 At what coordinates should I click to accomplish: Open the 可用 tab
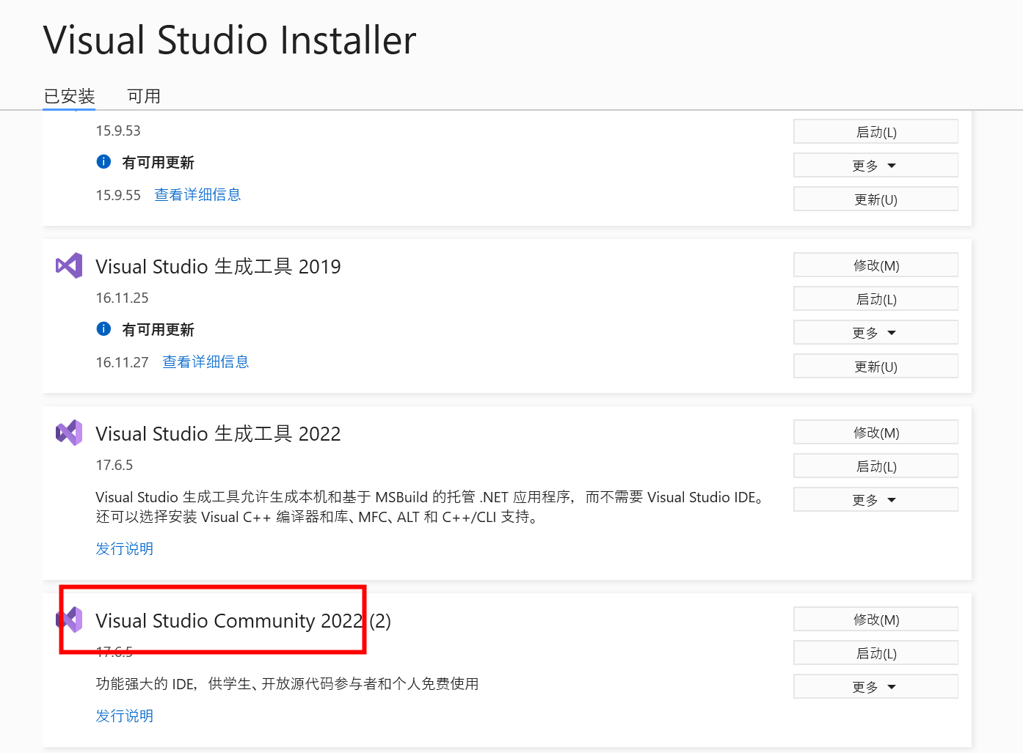click(144, 96)
